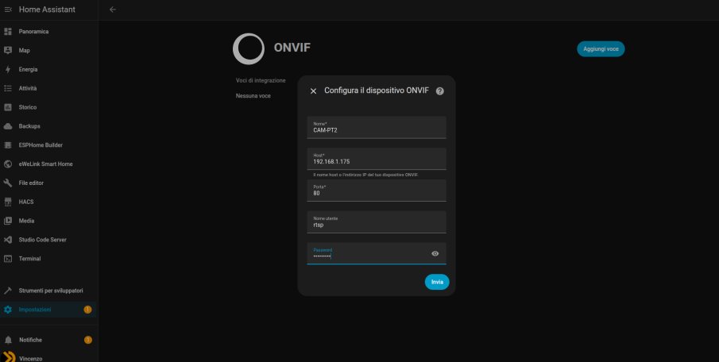Click the Nome field with CAM-PT2
The height and width of the screenshot is (362, 719).
pos(377,127)
